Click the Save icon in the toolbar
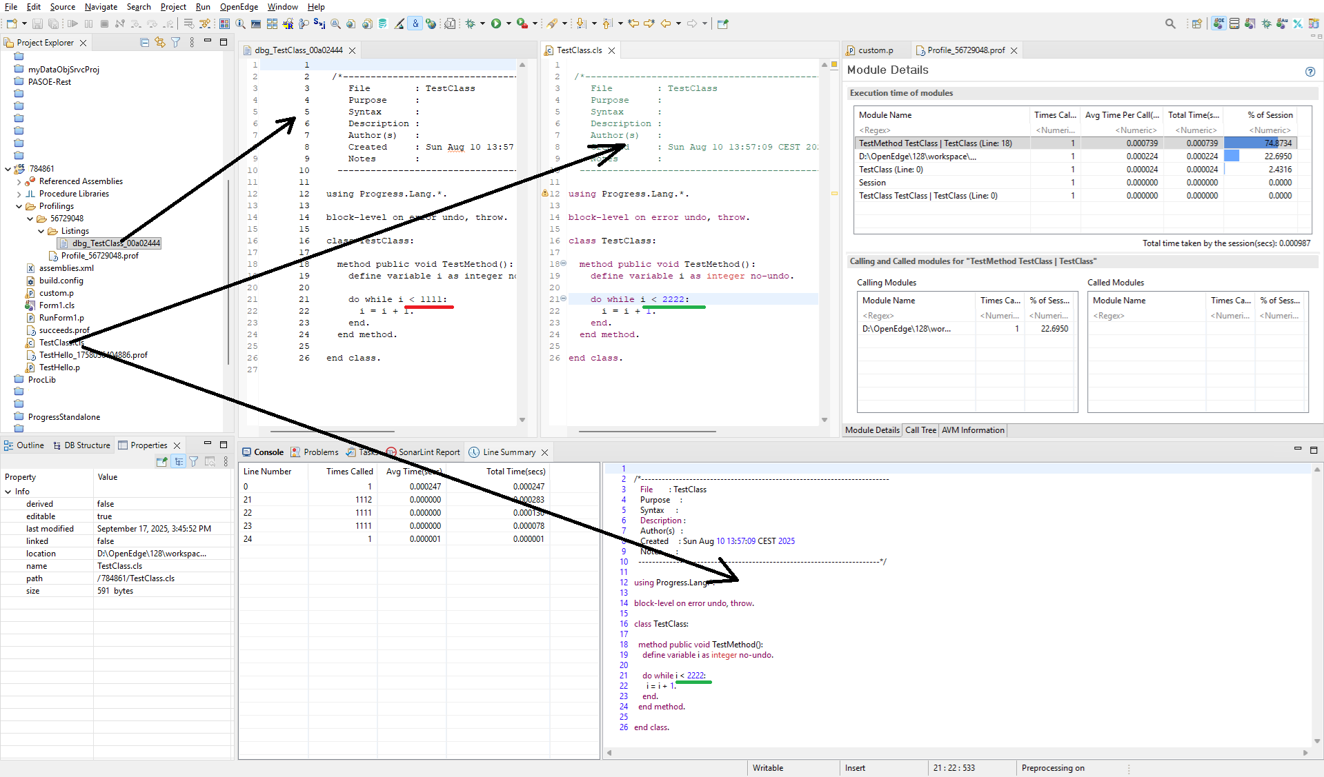 (37, 23)
